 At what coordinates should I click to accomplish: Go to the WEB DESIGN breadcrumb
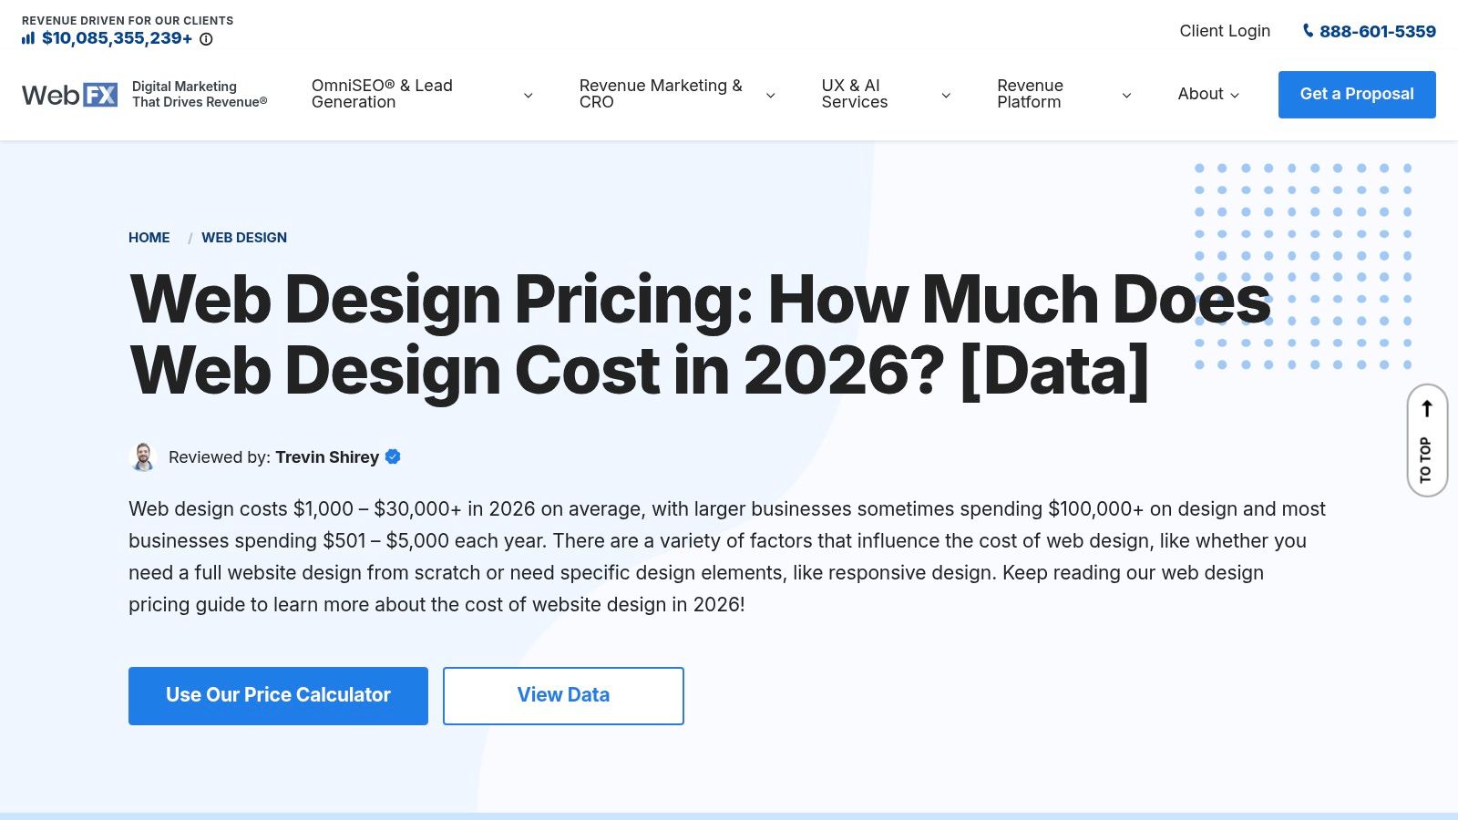(244, 238)
